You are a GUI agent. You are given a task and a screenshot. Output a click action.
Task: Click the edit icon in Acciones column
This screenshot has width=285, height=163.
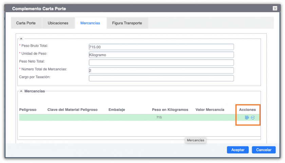[x=247, y=118]
